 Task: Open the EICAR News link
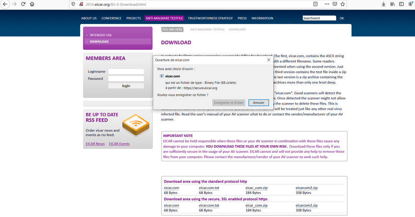[95, 144]
